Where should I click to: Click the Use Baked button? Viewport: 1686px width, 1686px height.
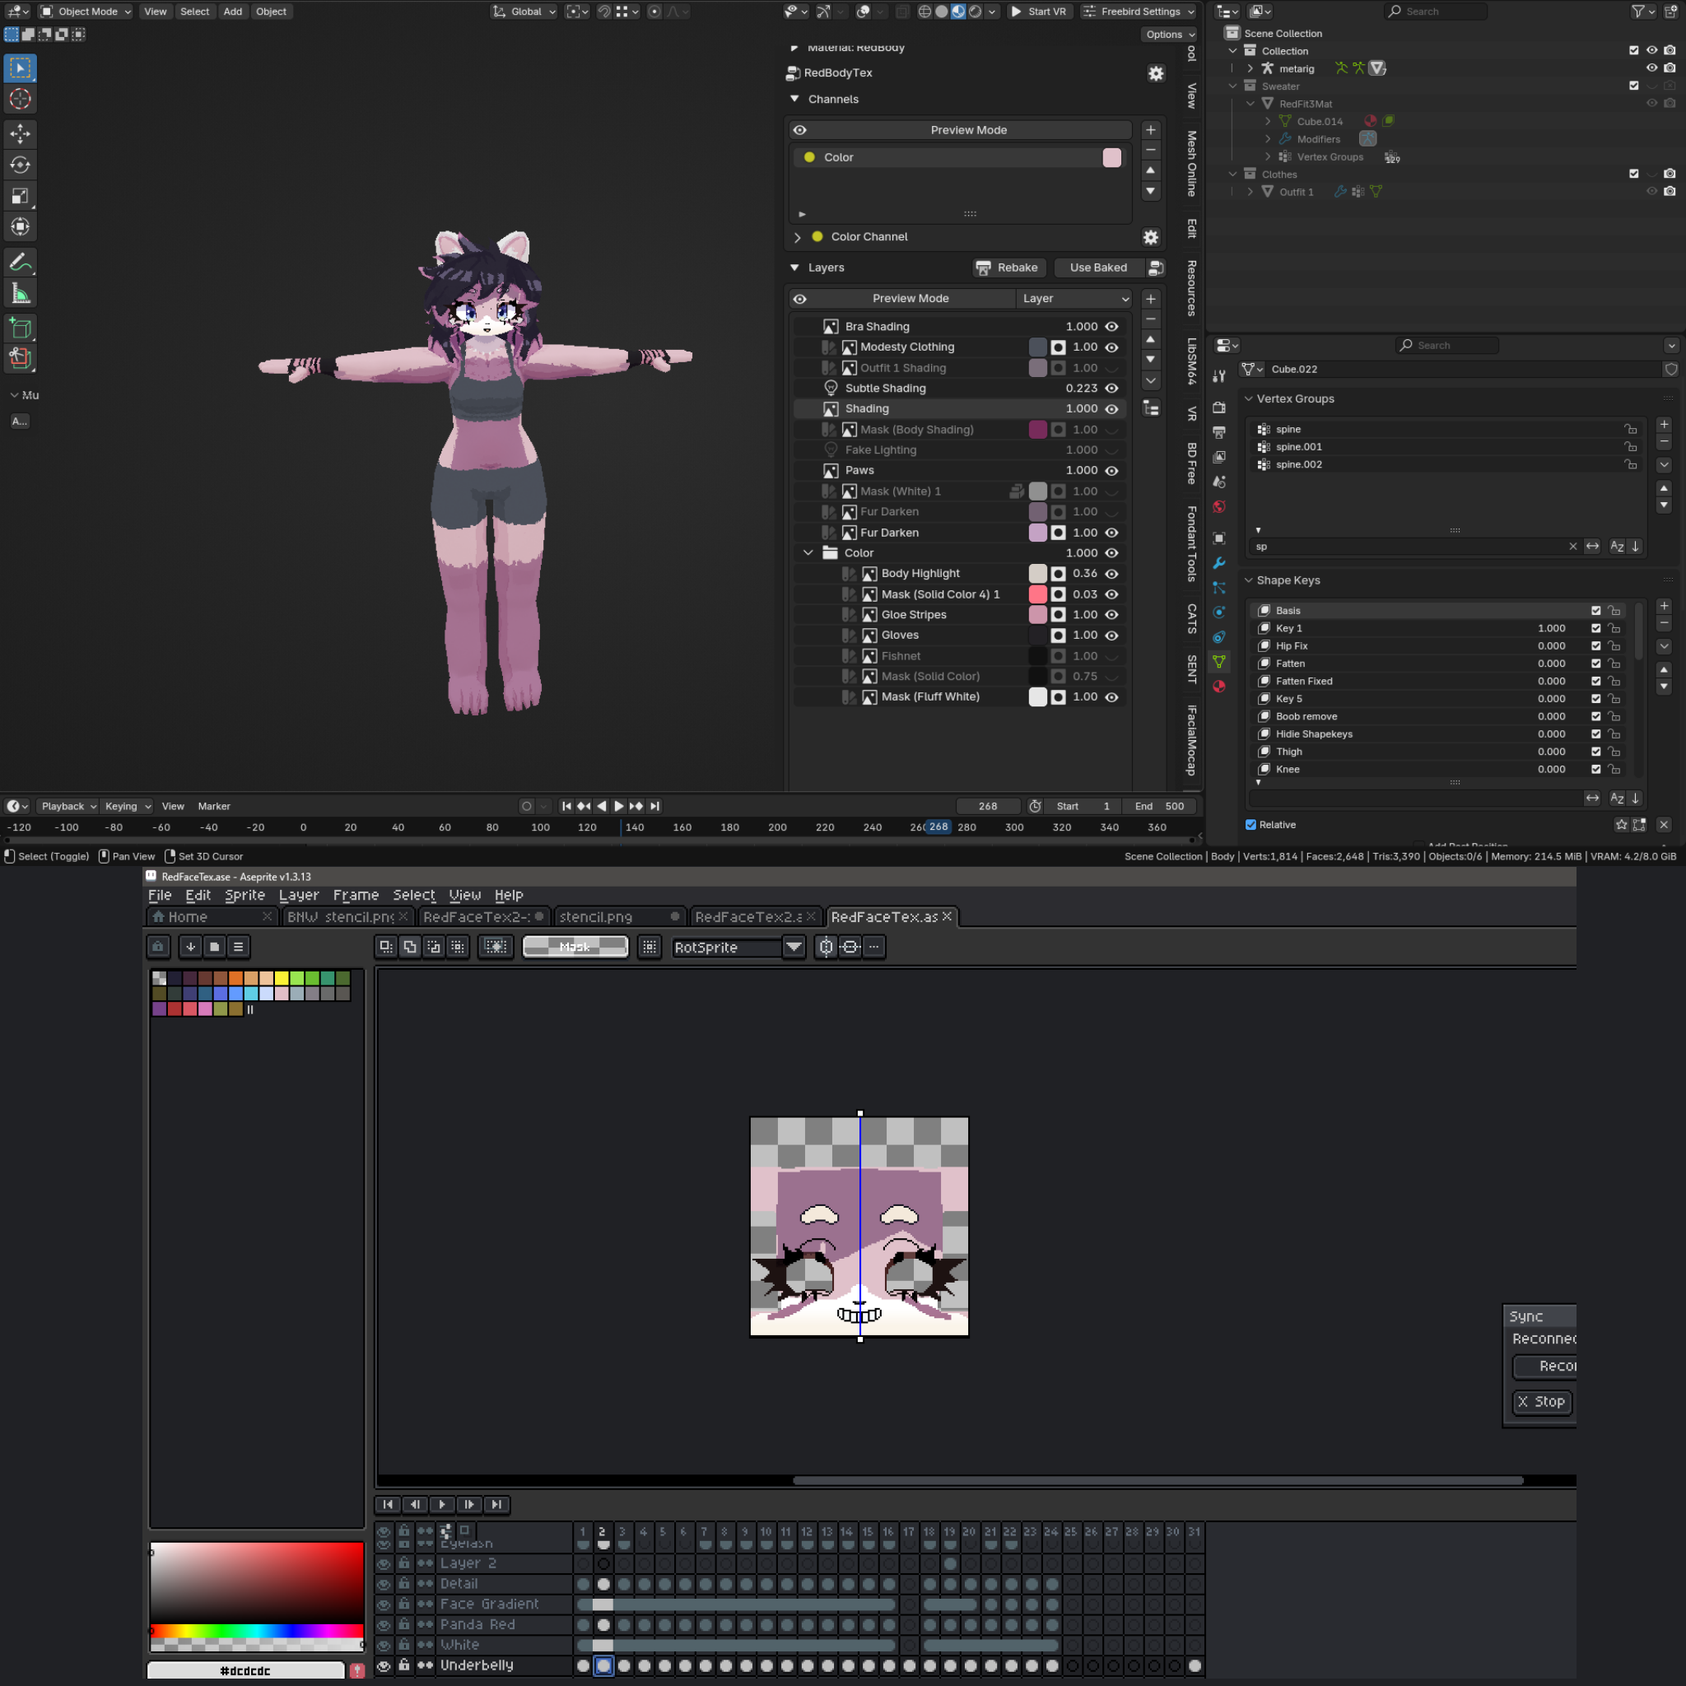tap(1098, 268)
